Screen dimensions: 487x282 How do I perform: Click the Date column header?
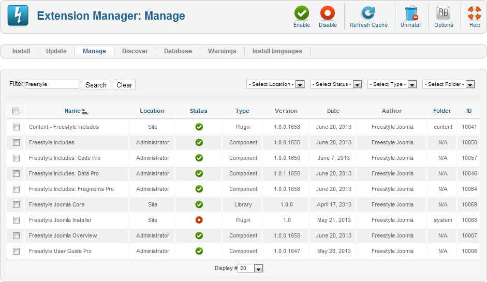coord(333,111)
